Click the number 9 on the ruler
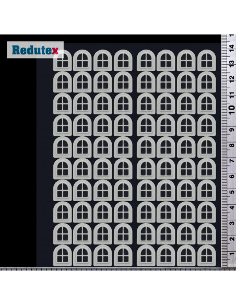Viewport: 236px width, 305px height. coord(232,130)
